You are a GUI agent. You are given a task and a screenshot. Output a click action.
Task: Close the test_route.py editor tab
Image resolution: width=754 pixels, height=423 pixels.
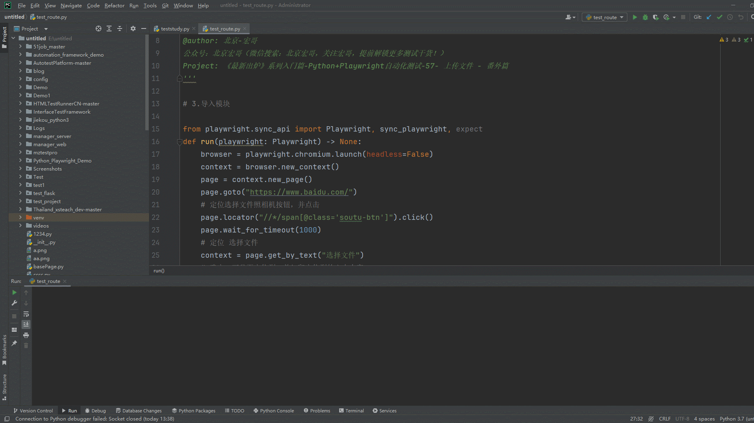[x=245, y=28]
